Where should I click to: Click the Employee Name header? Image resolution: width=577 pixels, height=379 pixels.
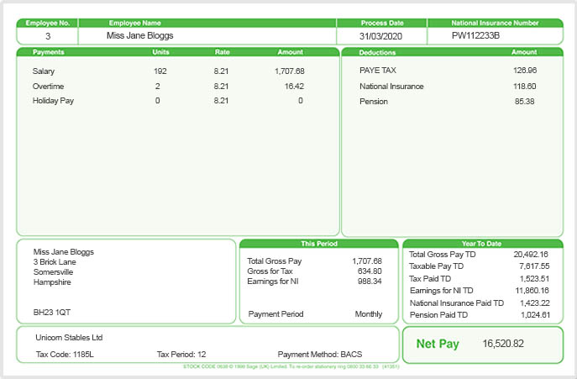click(134, 23)
